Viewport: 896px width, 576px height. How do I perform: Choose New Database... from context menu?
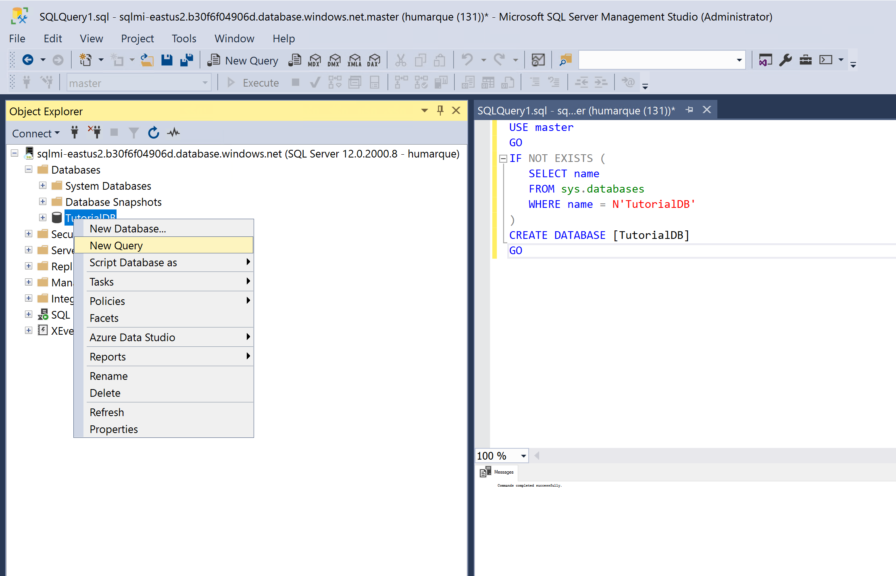click(164, 228)
